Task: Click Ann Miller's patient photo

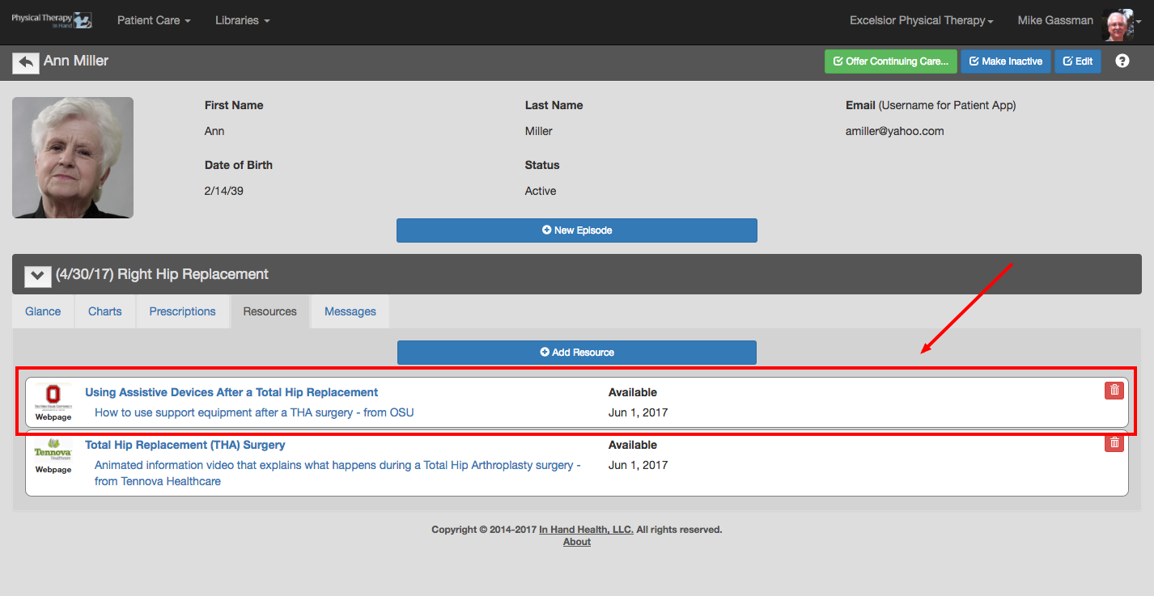Action: [x=73, y=158]
